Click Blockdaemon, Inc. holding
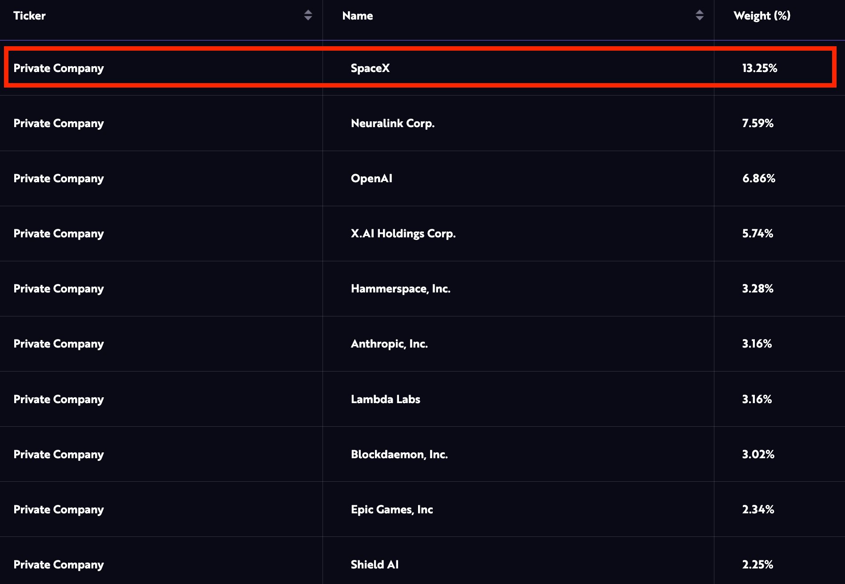 click(399, 455)
